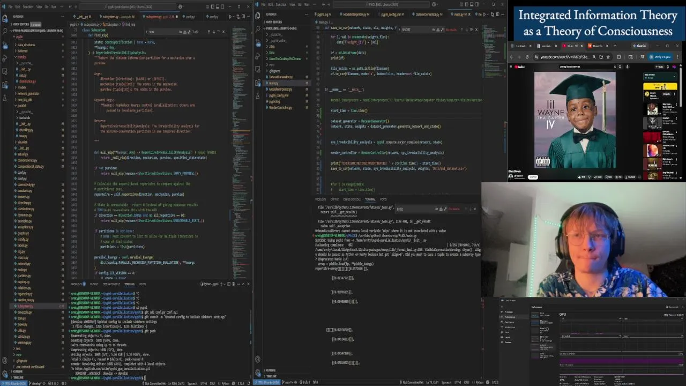Open Testing flask icon in right VS Code
This screenshot has height=386, width=686.
click(258, 95)
